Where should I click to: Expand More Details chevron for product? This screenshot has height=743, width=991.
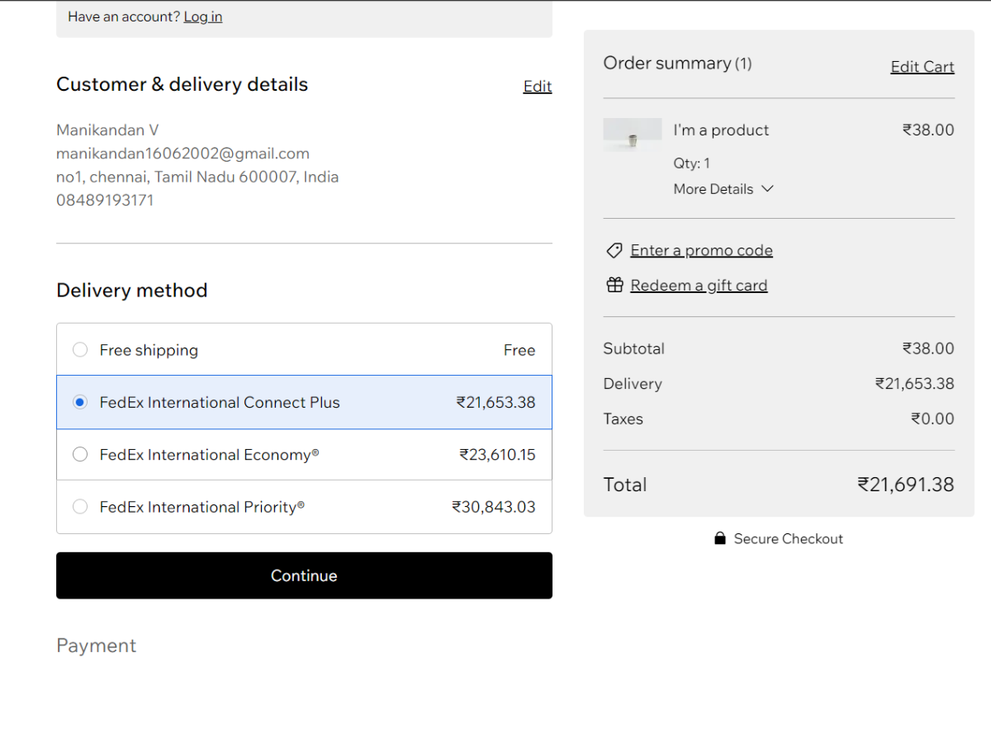767,189
